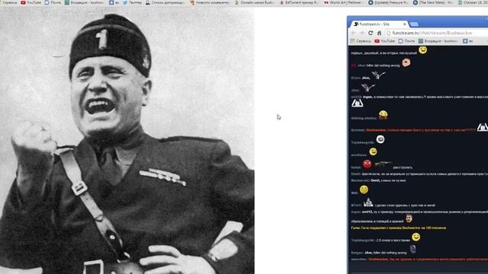Screen dimensions: 488x274
Task: Click the pyramid emoticon in chat
Action: click(x=368, y=202)
